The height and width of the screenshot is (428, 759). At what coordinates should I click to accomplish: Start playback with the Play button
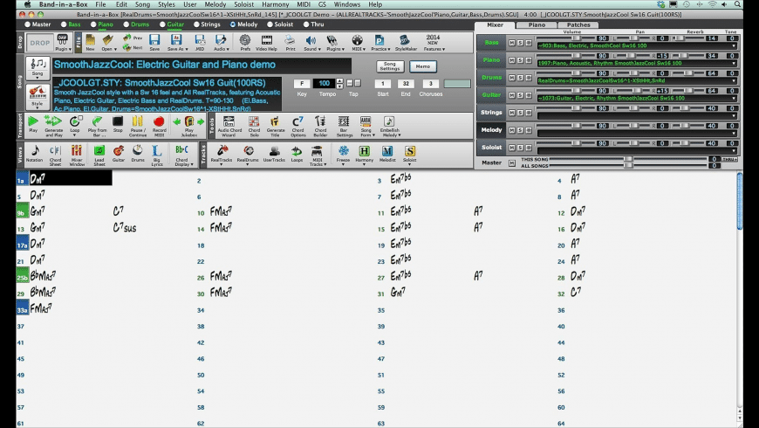(x=33, y=126)
